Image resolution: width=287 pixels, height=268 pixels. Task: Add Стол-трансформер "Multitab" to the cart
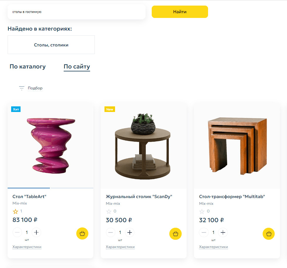269,234
